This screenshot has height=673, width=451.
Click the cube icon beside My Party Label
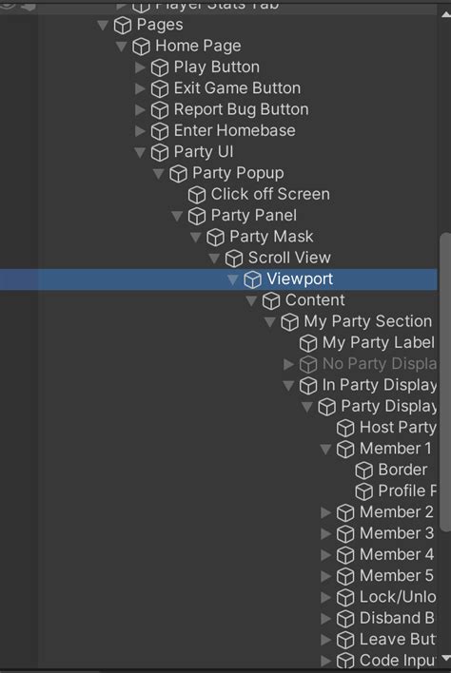(308, 343)
